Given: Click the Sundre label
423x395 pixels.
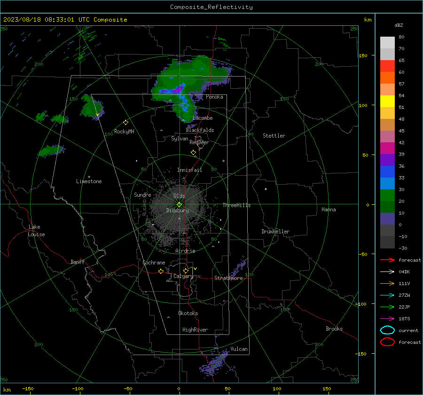Looking at the screenshot, I should coord(142,195).
